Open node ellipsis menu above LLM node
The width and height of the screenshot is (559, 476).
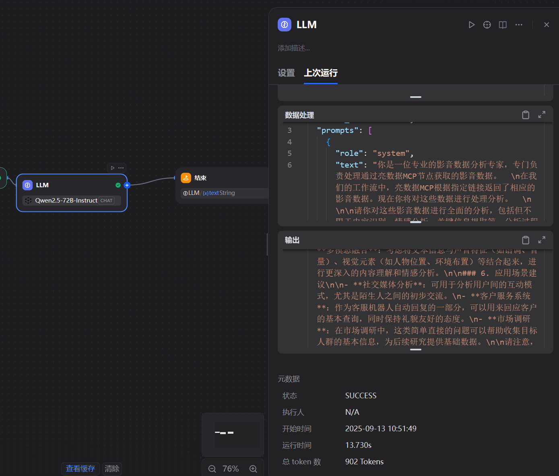[121, 168]
